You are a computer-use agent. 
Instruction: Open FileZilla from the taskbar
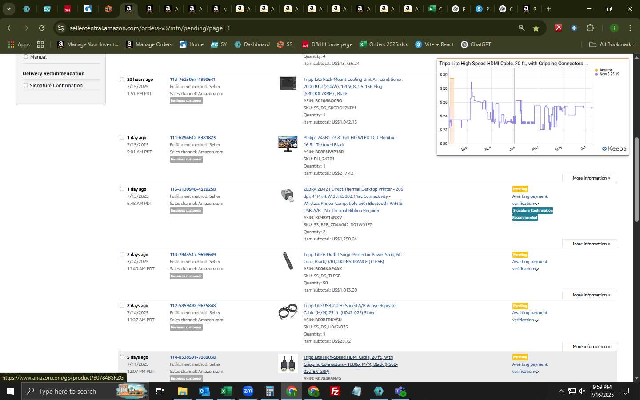pos(335,391)
